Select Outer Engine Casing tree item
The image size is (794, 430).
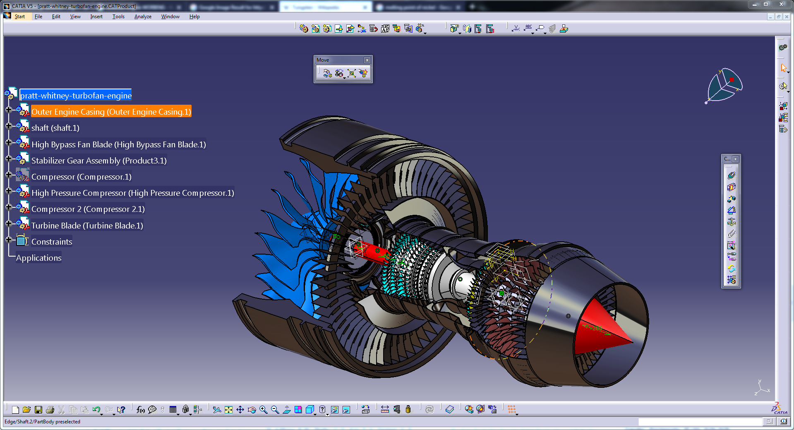(x=111, y=112)
